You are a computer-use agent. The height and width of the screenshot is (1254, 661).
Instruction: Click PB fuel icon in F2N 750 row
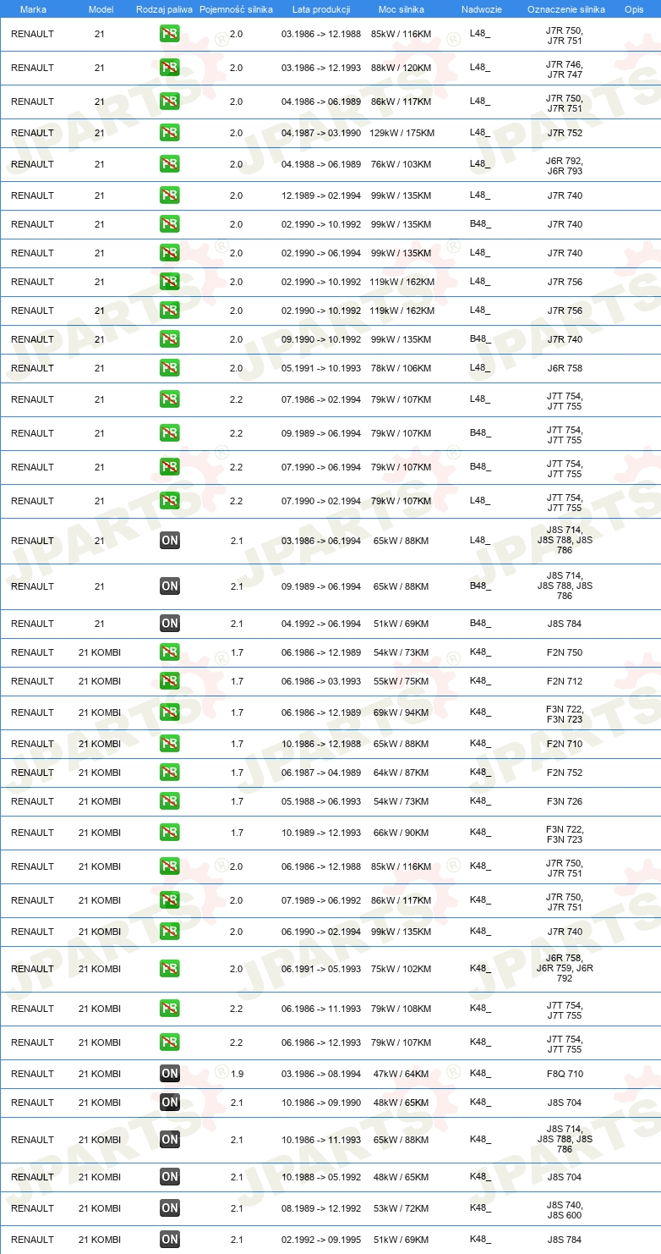[170, 652]
